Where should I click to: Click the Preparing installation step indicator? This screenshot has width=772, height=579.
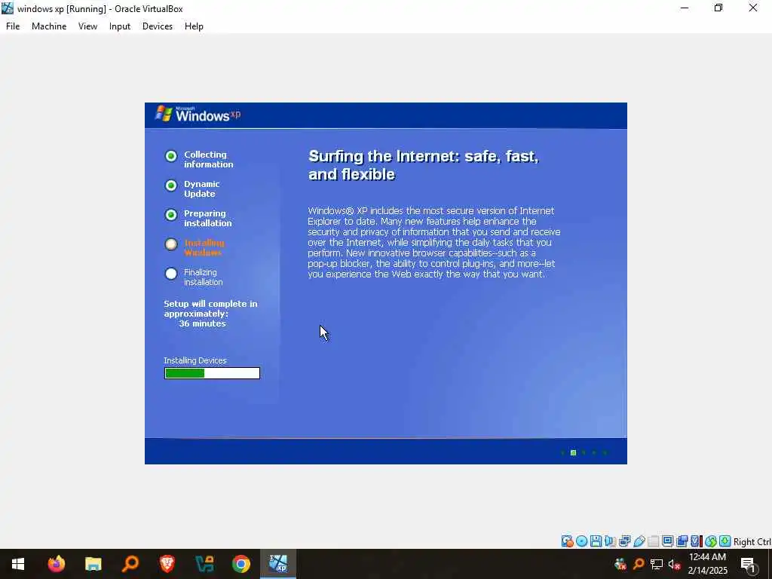[171, 215]
